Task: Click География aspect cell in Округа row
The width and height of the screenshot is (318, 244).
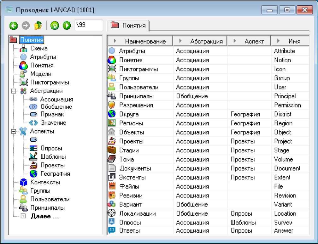Action: click(x=245, y=114)
